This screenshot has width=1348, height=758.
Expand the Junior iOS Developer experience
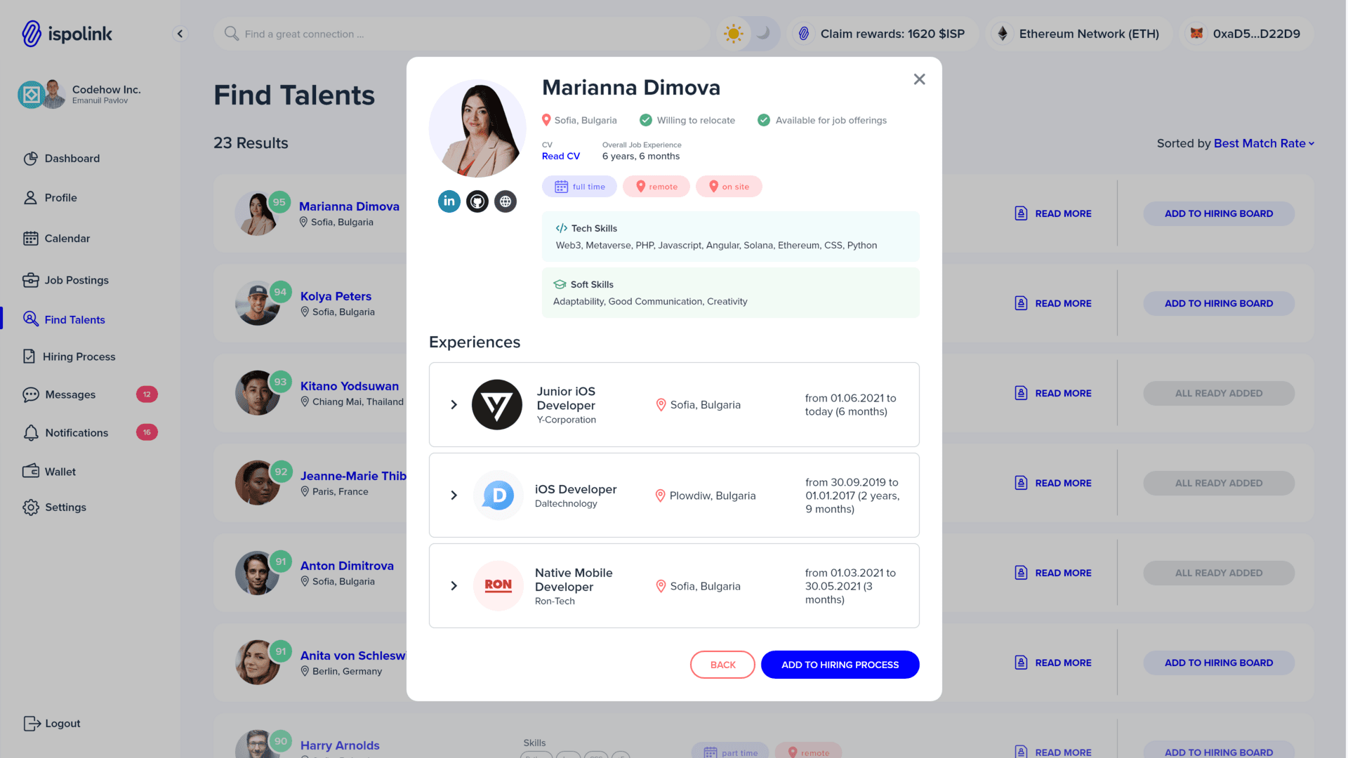tap(454, 405)
